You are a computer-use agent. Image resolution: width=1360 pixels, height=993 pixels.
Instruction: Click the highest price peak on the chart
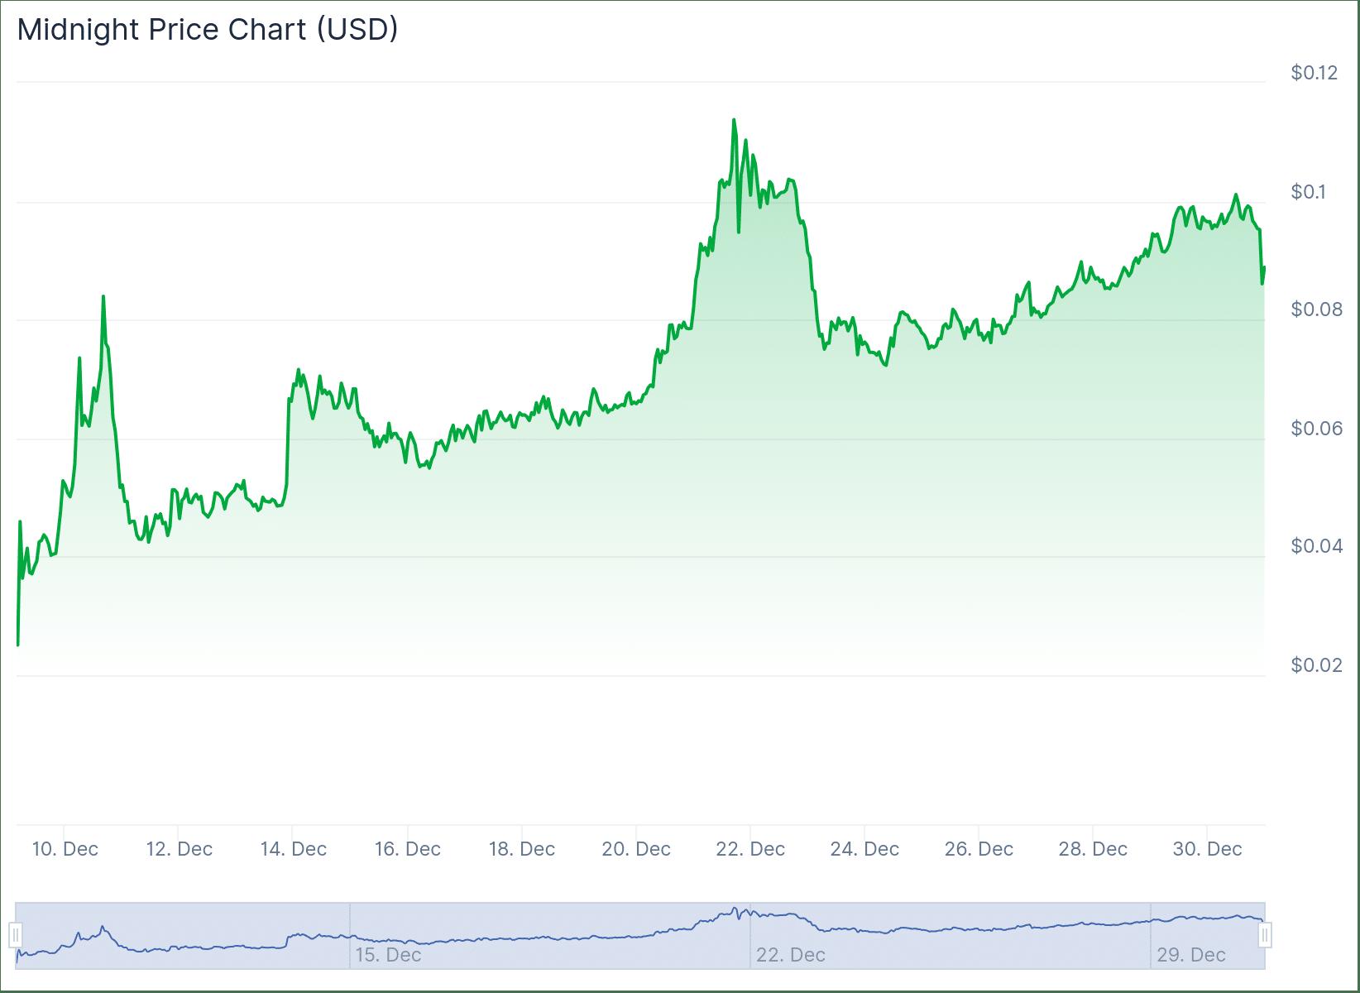tap(734, 120)
